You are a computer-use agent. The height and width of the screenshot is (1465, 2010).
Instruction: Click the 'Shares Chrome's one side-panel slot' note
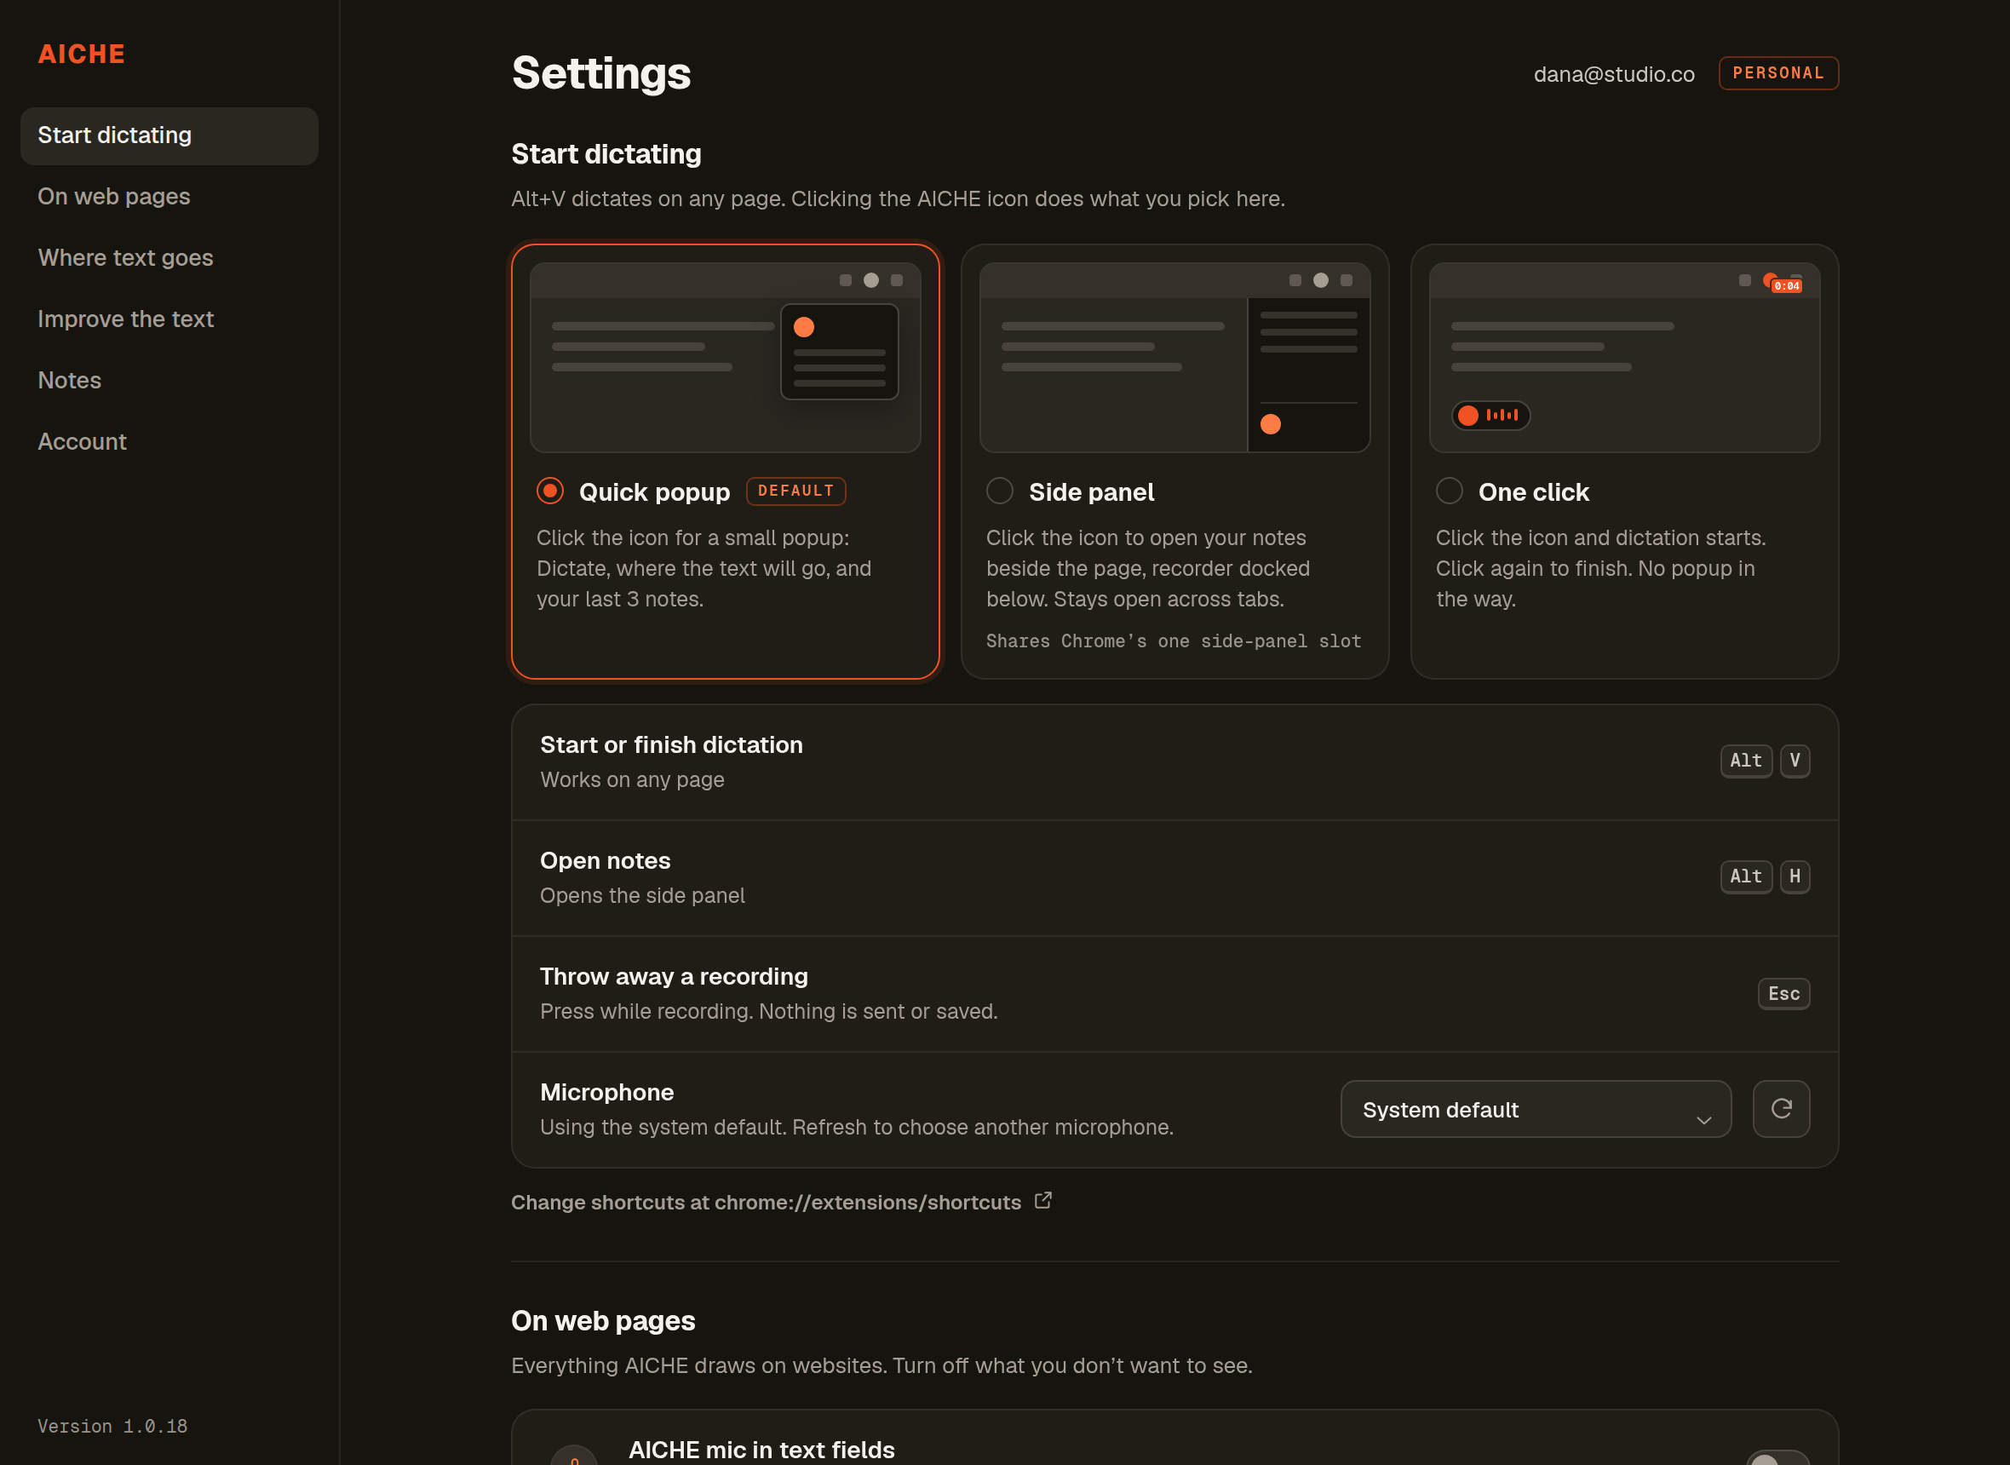[1173, 641]
